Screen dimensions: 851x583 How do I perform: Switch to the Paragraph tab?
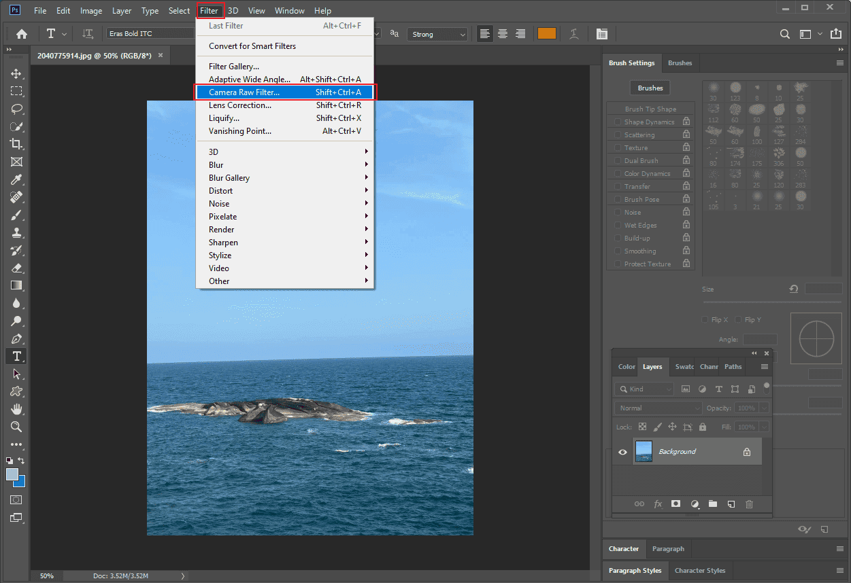[x=668, y=548]
